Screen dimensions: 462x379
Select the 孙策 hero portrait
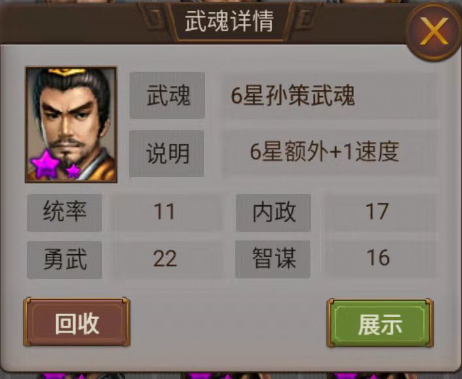(71, 125)
